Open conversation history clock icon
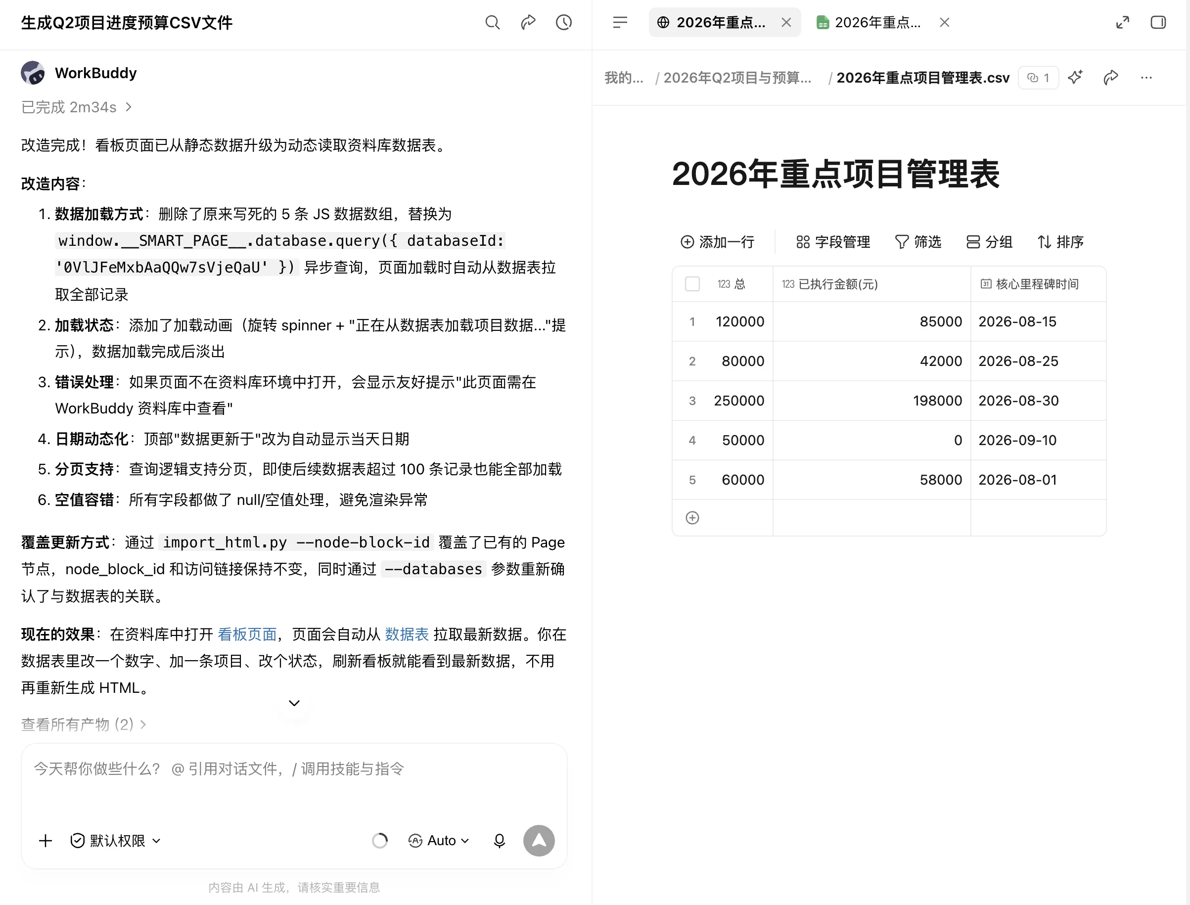Screen dimensions: 1190x905 (x=563, y=22)
